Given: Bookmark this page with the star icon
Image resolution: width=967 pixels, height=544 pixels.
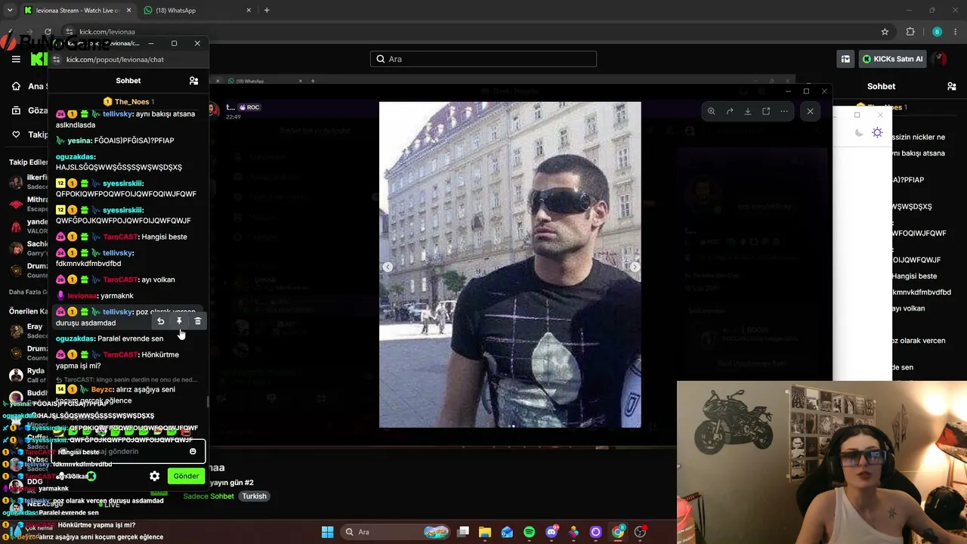Looking at the screenshot, I should 885,32.
